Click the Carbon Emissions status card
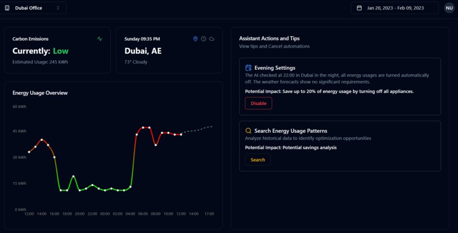Viewport: 458px width, 233px height. coord(57,50)
